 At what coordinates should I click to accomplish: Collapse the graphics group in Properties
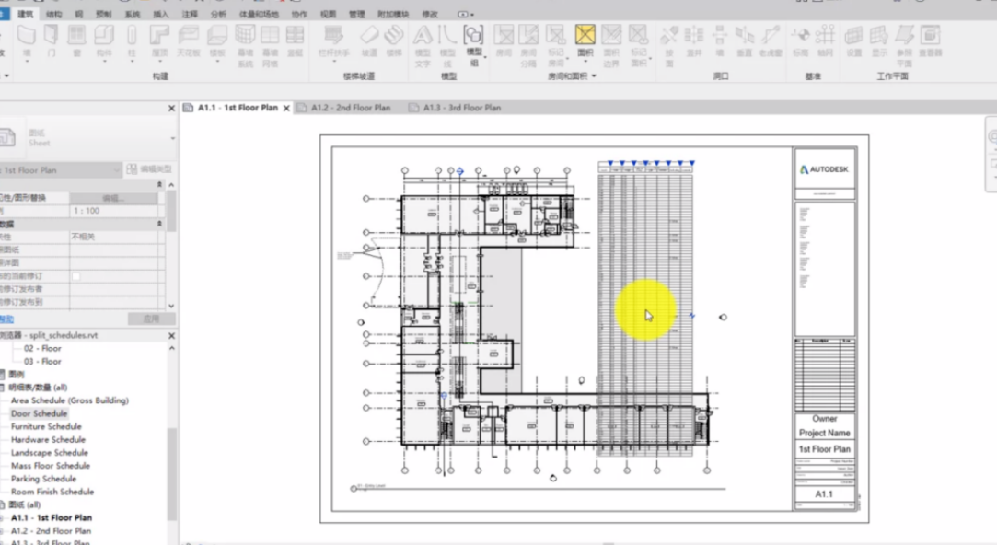click(x=159, y=184)
